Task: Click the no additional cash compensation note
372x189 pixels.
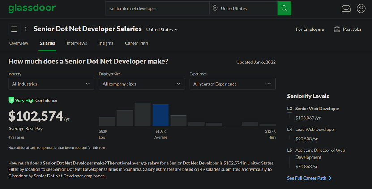Action: pyautogui.click(x=57, y=147)
